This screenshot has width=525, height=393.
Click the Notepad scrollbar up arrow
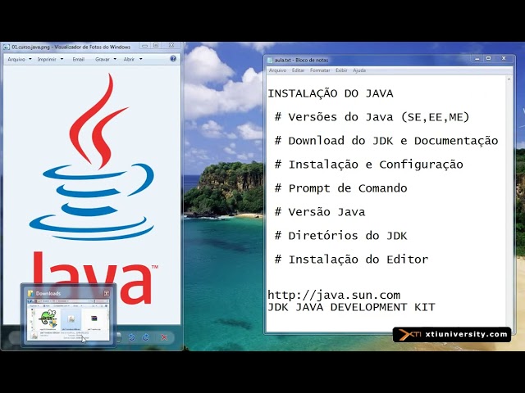click(x=509, y=79)
